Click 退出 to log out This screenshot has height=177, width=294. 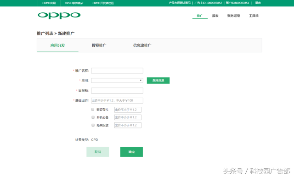pos(258,3)
